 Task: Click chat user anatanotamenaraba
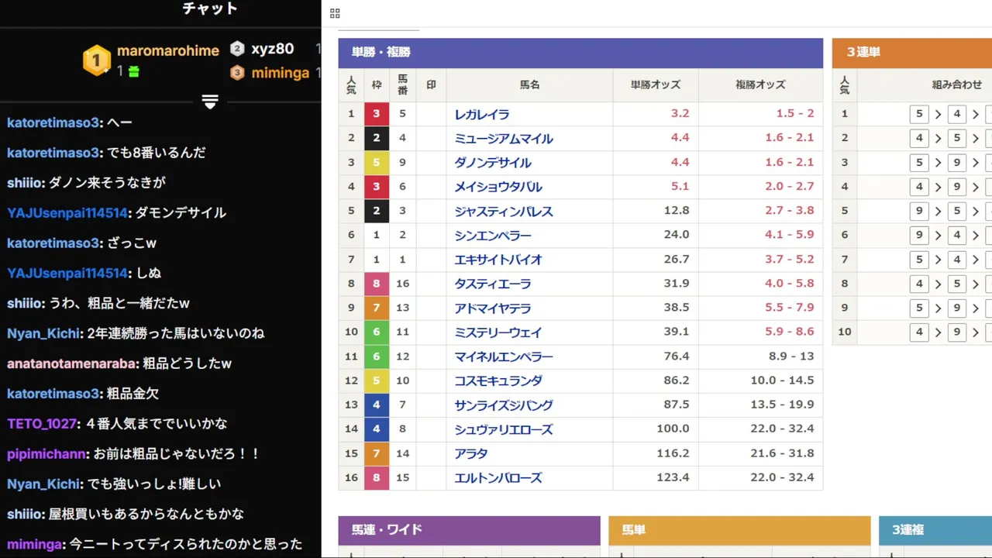[x=72, y=363]
